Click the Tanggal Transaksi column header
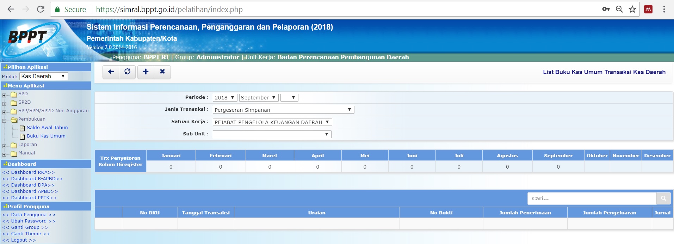The height and width of the screenshot is (244, 674). (206, 213)
